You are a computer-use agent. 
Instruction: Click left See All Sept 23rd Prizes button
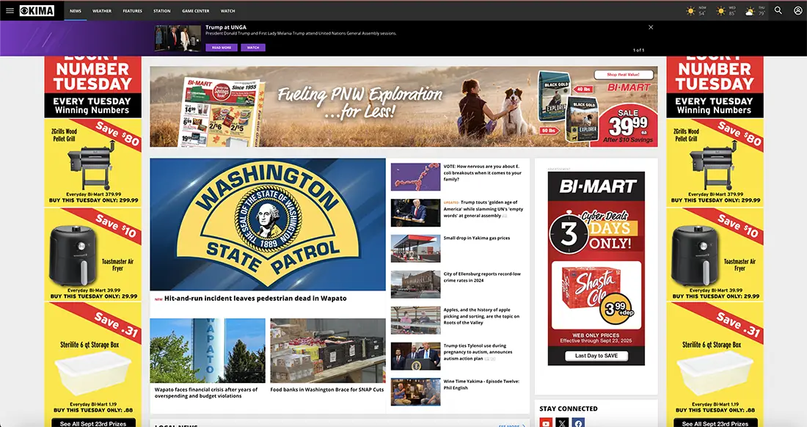coord(93,423)
